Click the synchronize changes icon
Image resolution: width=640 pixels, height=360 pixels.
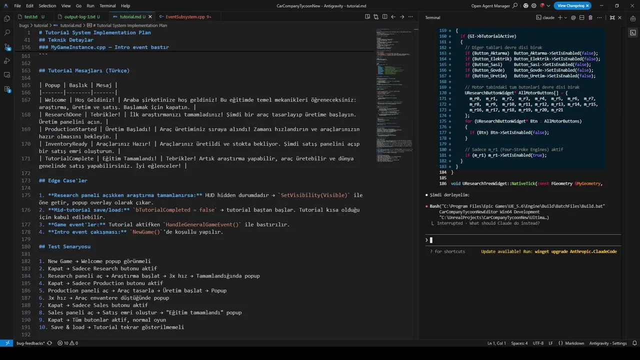(x=49, y=343)
